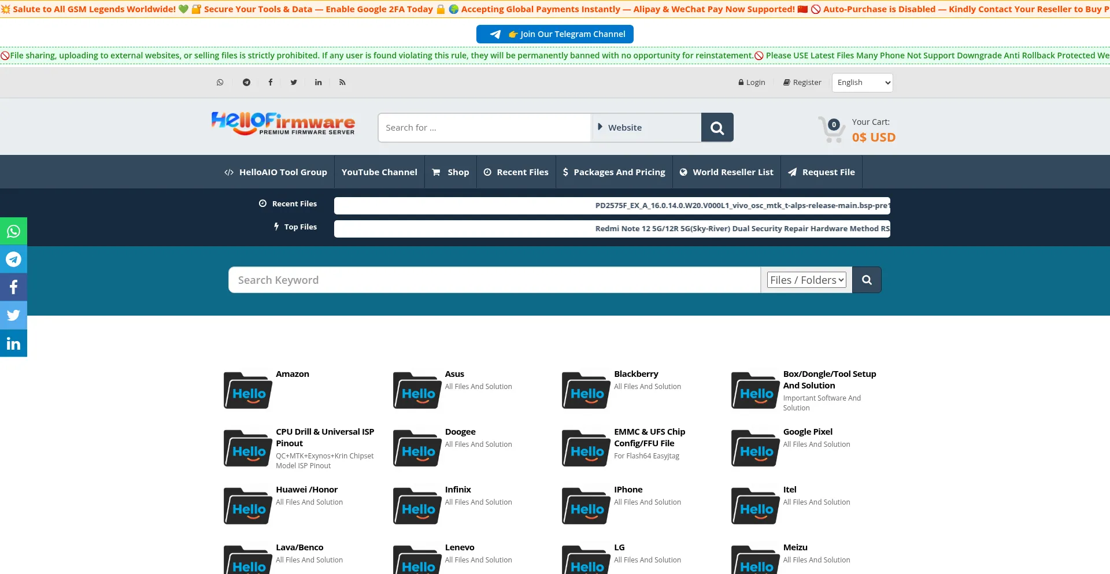
Task: Click header search magnifier button
Action: [717, 128]
